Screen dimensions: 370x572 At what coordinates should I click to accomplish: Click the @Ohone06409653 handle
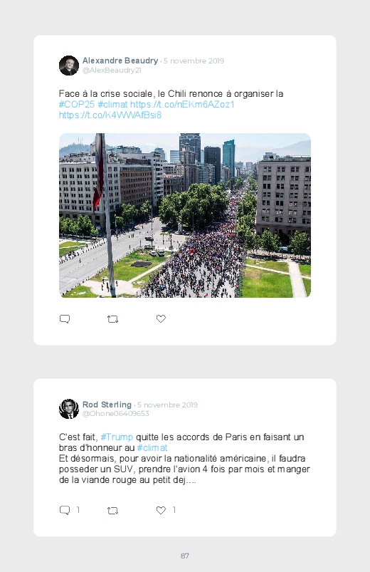coord(115,413)
